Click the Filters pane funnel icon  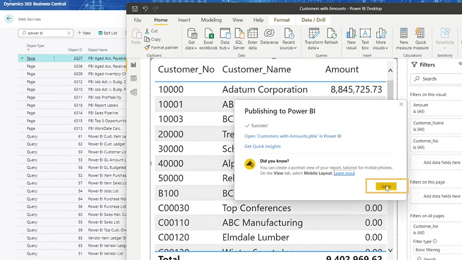coord(414,65)
